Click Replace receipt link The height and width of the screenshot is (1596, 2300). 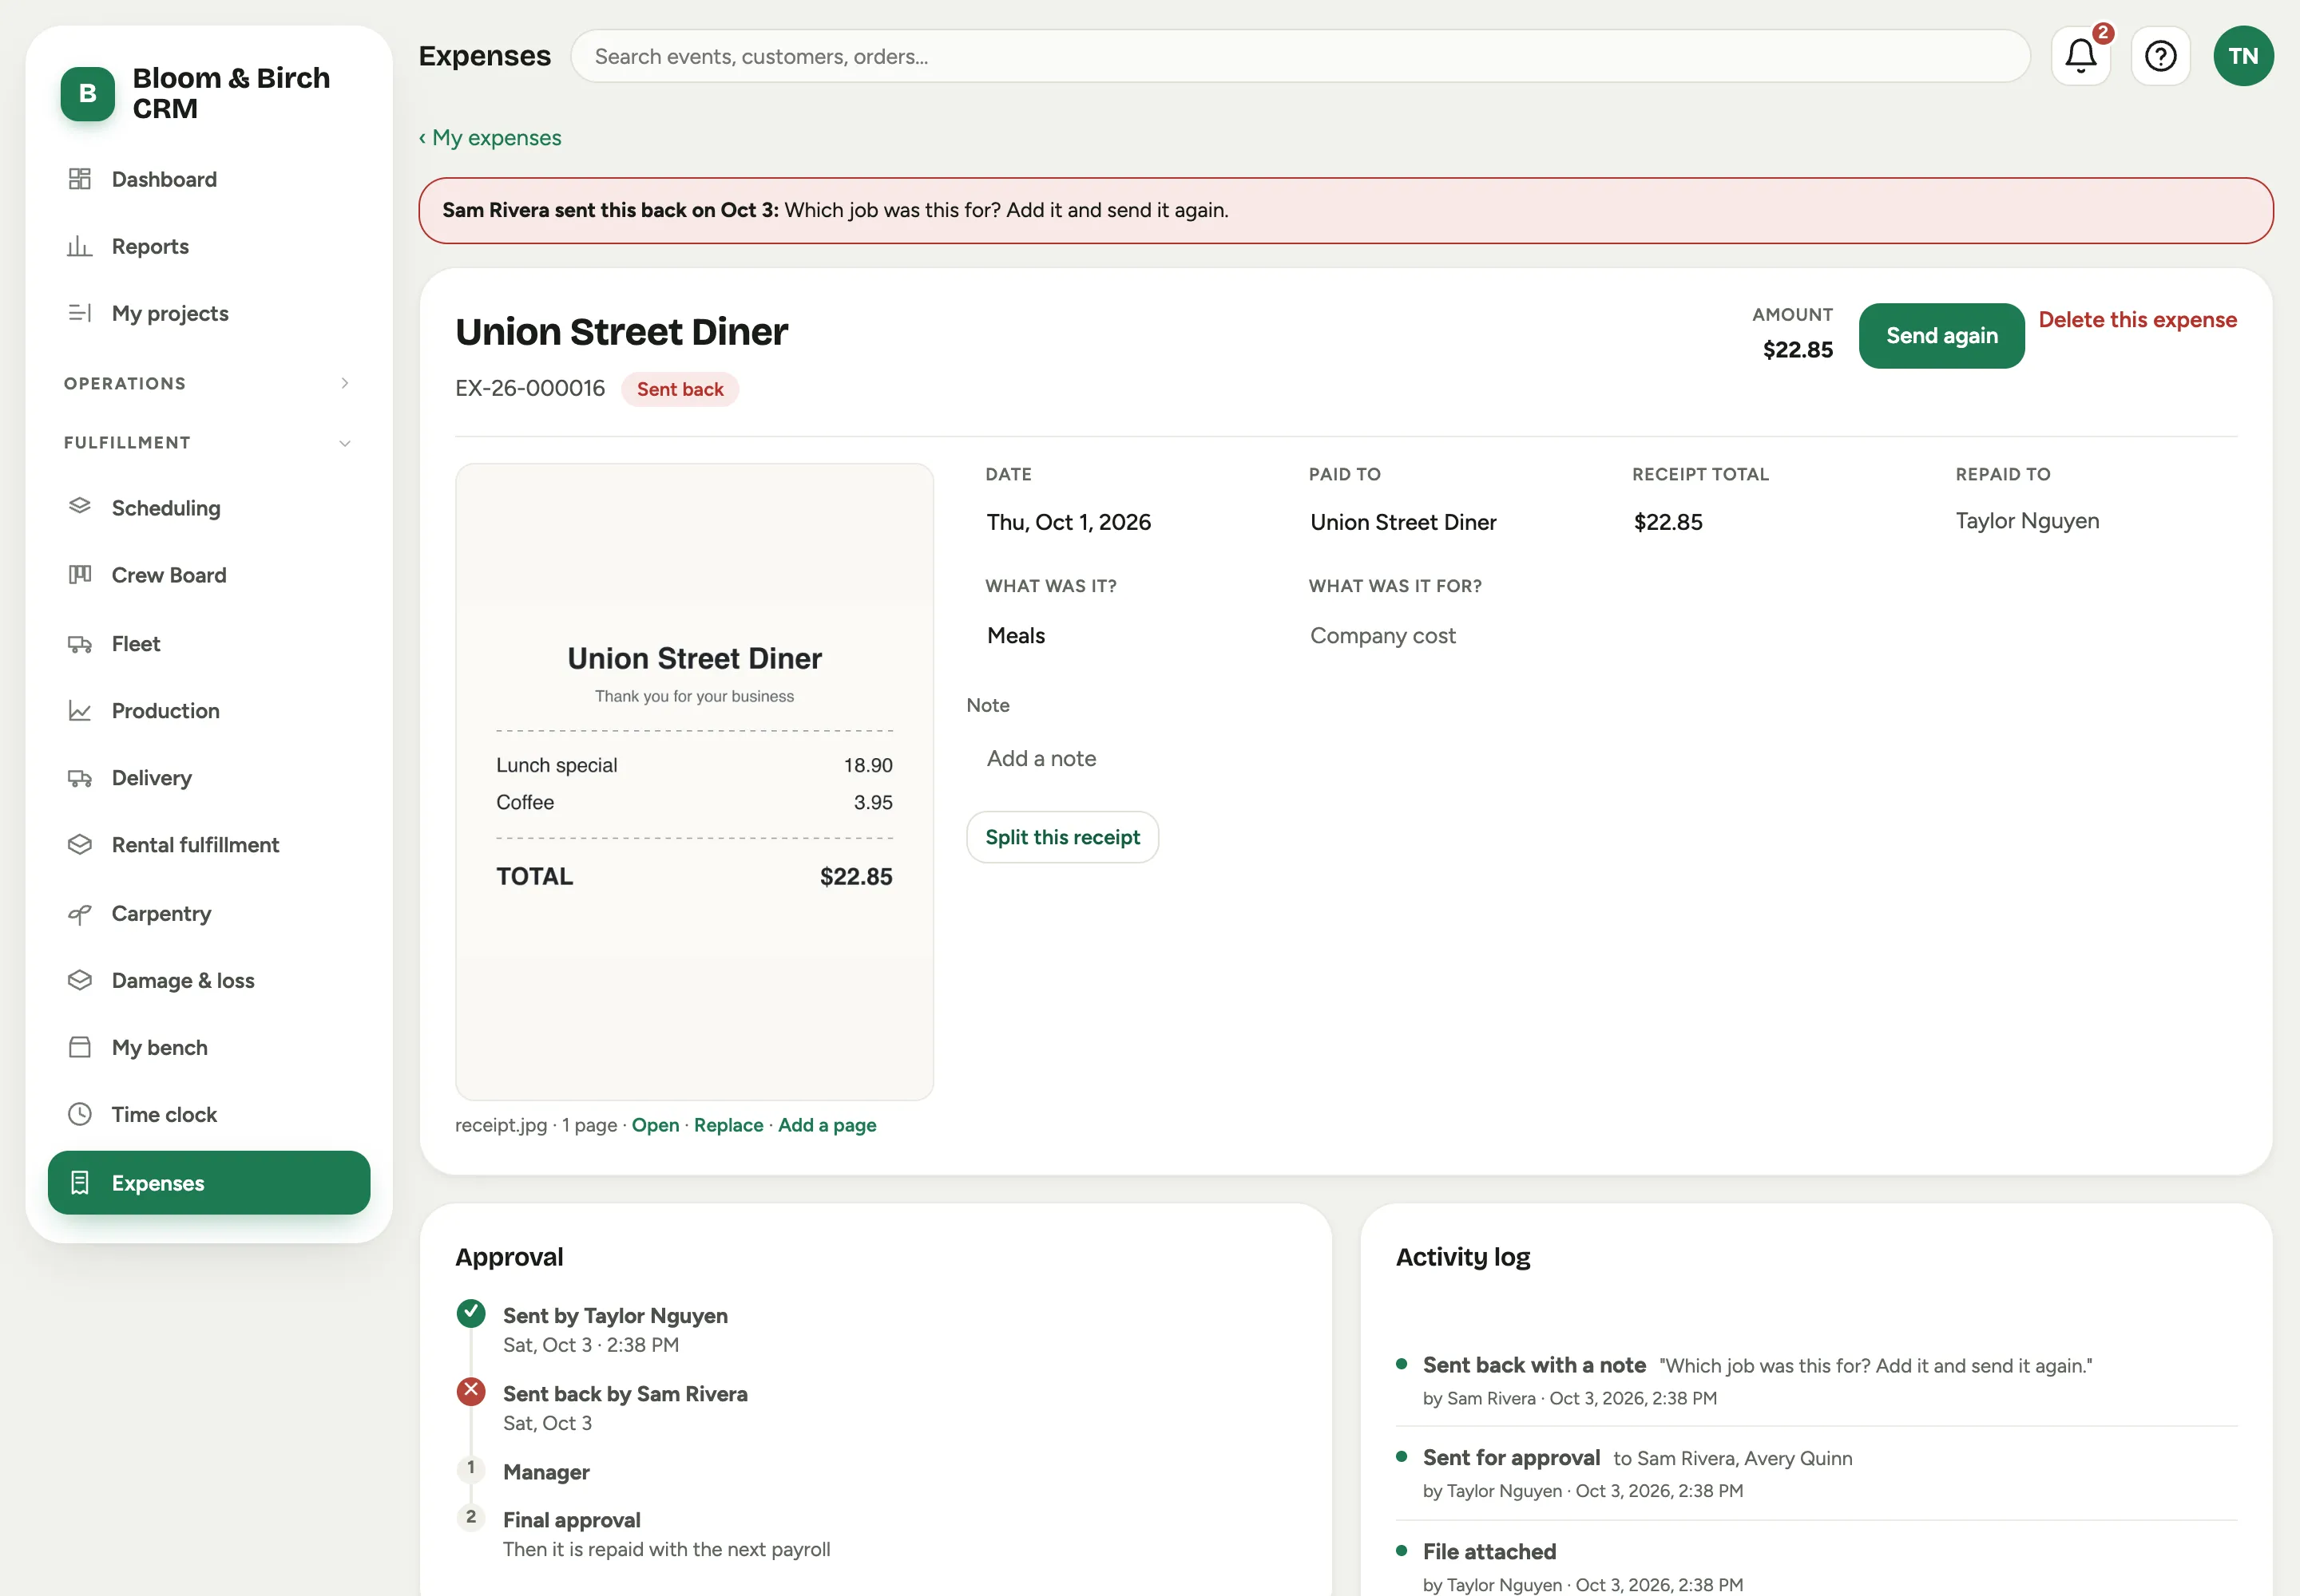tap(728, 1125)
